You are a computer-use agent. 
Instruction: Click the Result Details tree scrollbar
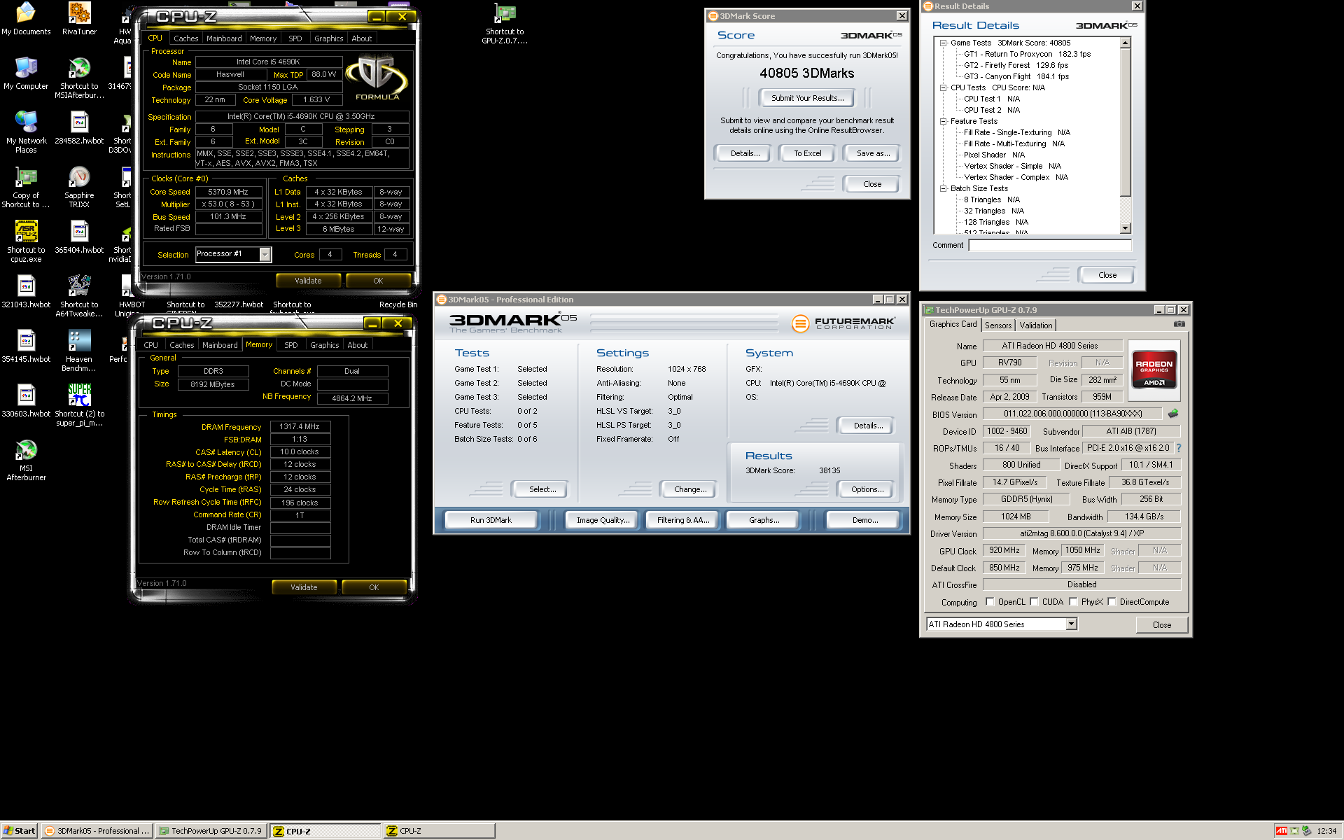1126,136
